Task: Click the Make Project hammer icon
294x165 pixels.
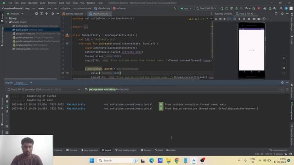Action: coord(175,8)
